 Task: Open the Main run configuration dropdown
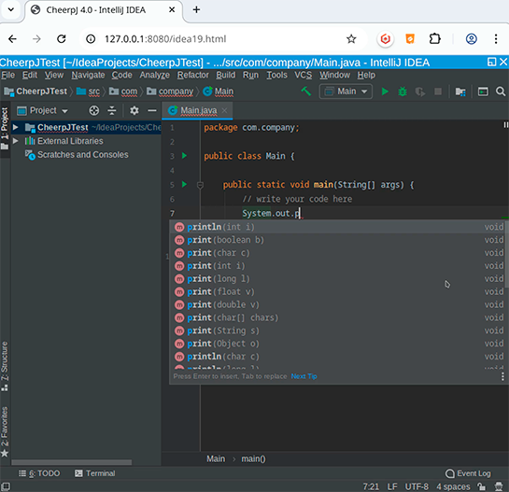pos(346,91)
